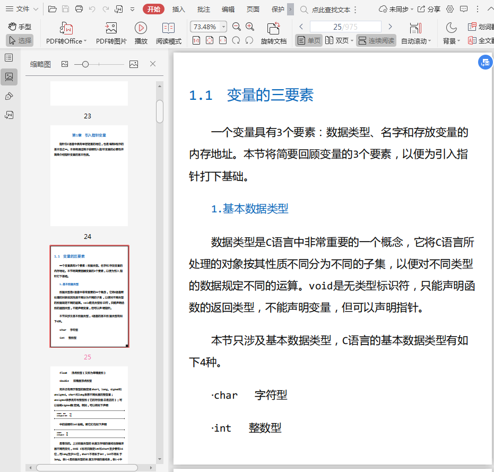Start slideshow with the 播放 icon
Screen dimensions: 494x472
tap(141, 28)
